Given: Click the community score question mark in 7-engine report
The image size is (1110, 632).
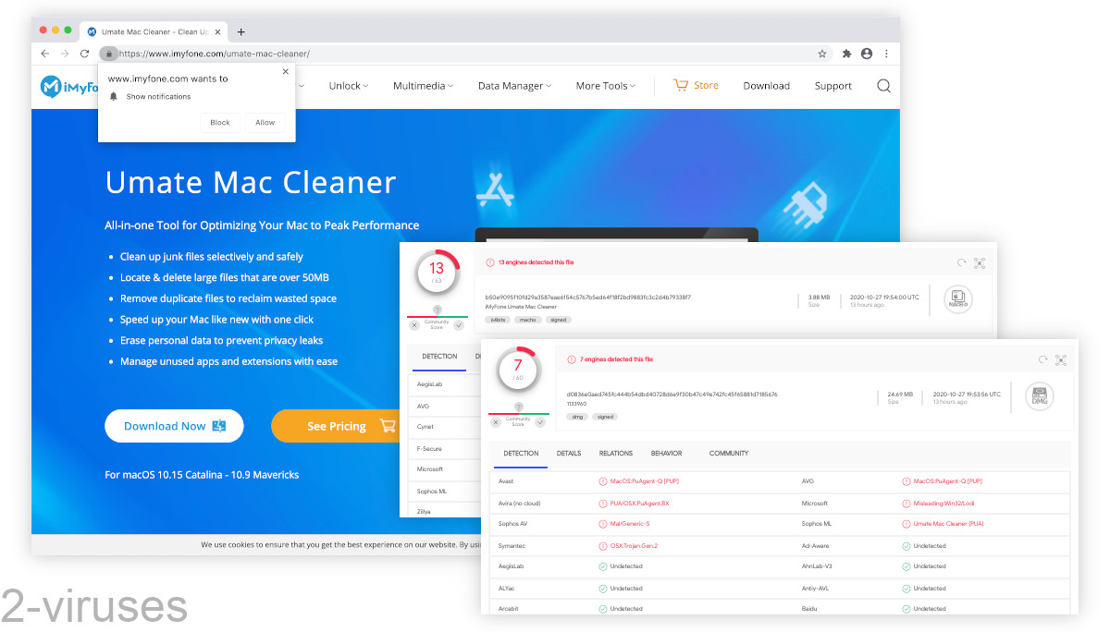Looking at the screenshot, I should click(518, 407).
